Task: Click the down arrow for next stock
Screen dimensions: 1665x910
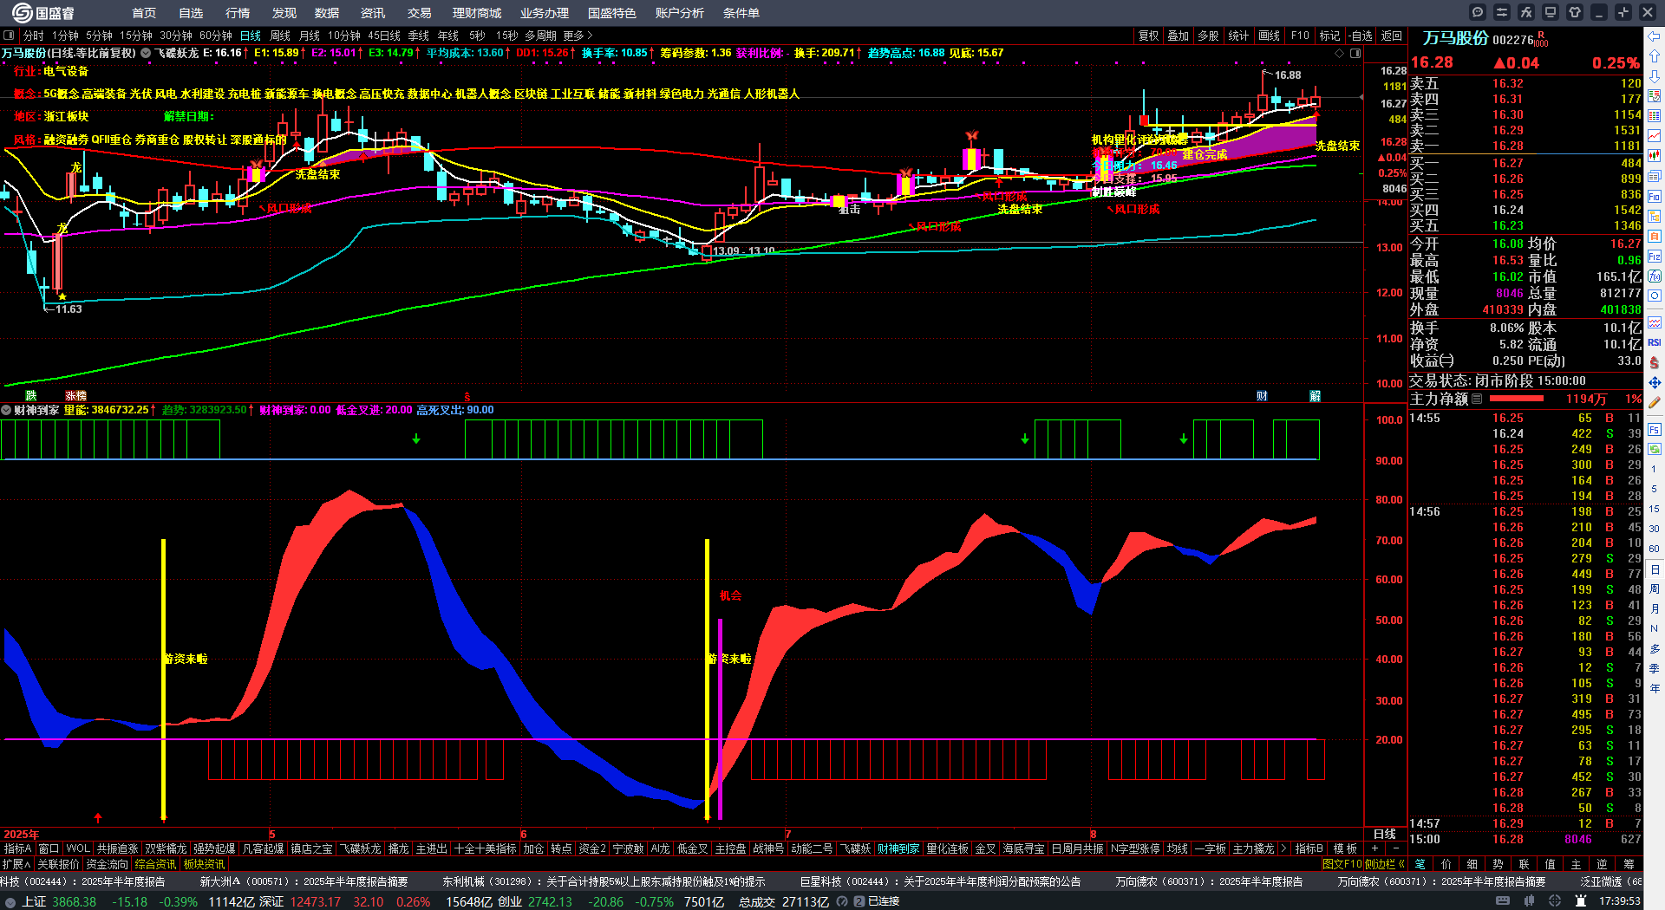Action: point(1655,76)
